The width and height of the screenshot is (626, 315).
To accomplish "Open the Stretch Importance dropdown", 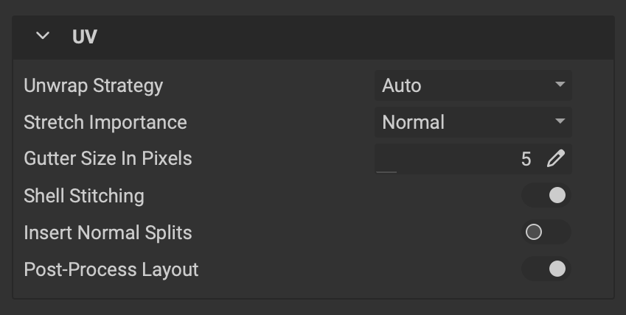I will pyautogui.click(x=473, y=122).
